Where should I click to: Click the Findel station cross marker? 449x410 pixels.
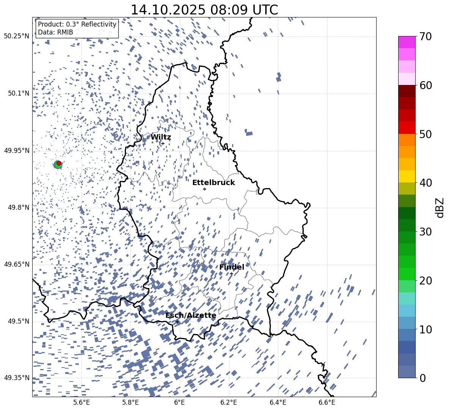click(231, 273)
